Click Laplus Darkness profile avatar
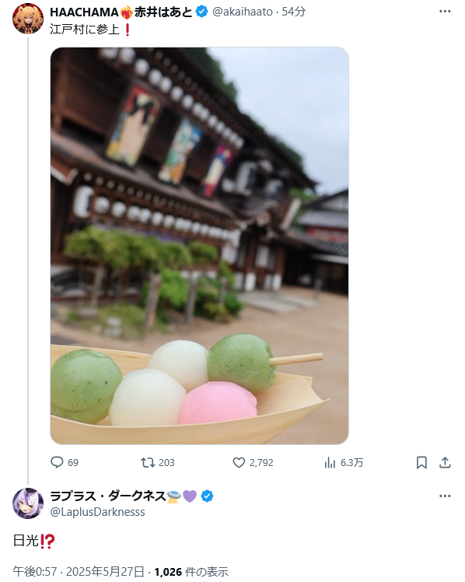 tap(28, 503)
